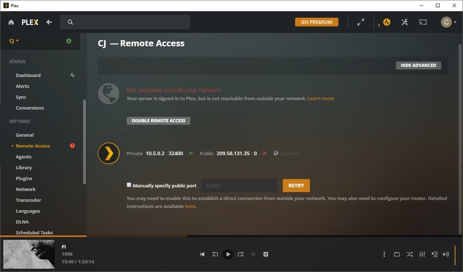463x272 pixels.
Task: Click the search magnifier icon
Action: 70,22
